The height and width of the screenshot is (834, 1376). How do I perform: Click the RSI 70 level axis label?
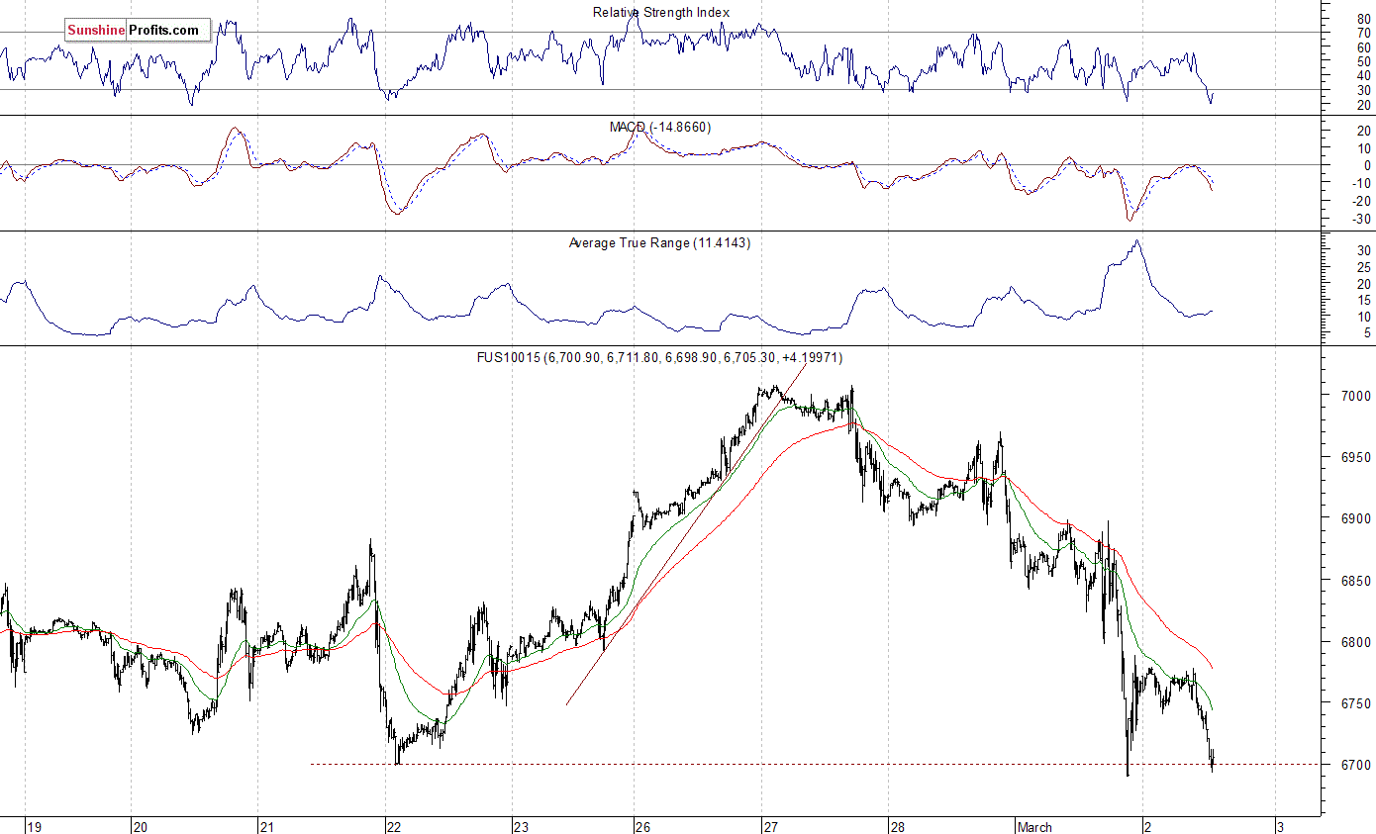1363,33
